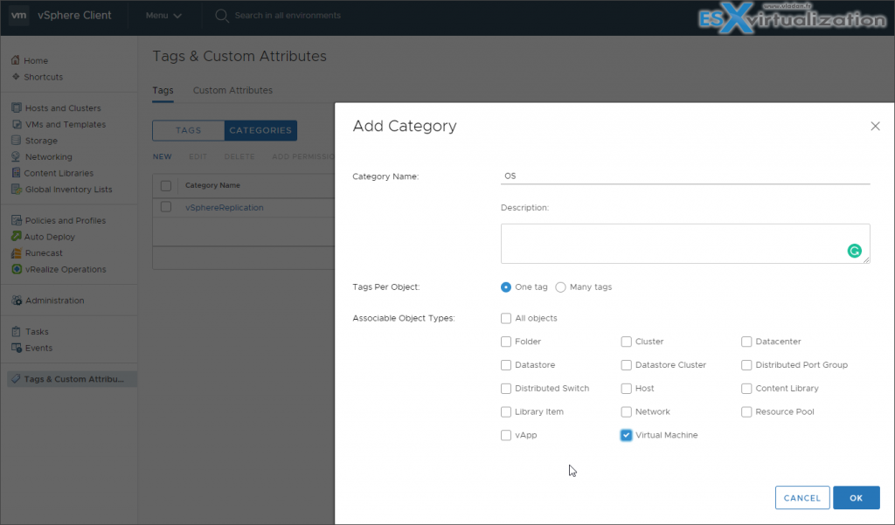Viewport: 895px width, 525px height.
Task: Uncheck the Virtual Machine object type
Action: click(626, 434)
